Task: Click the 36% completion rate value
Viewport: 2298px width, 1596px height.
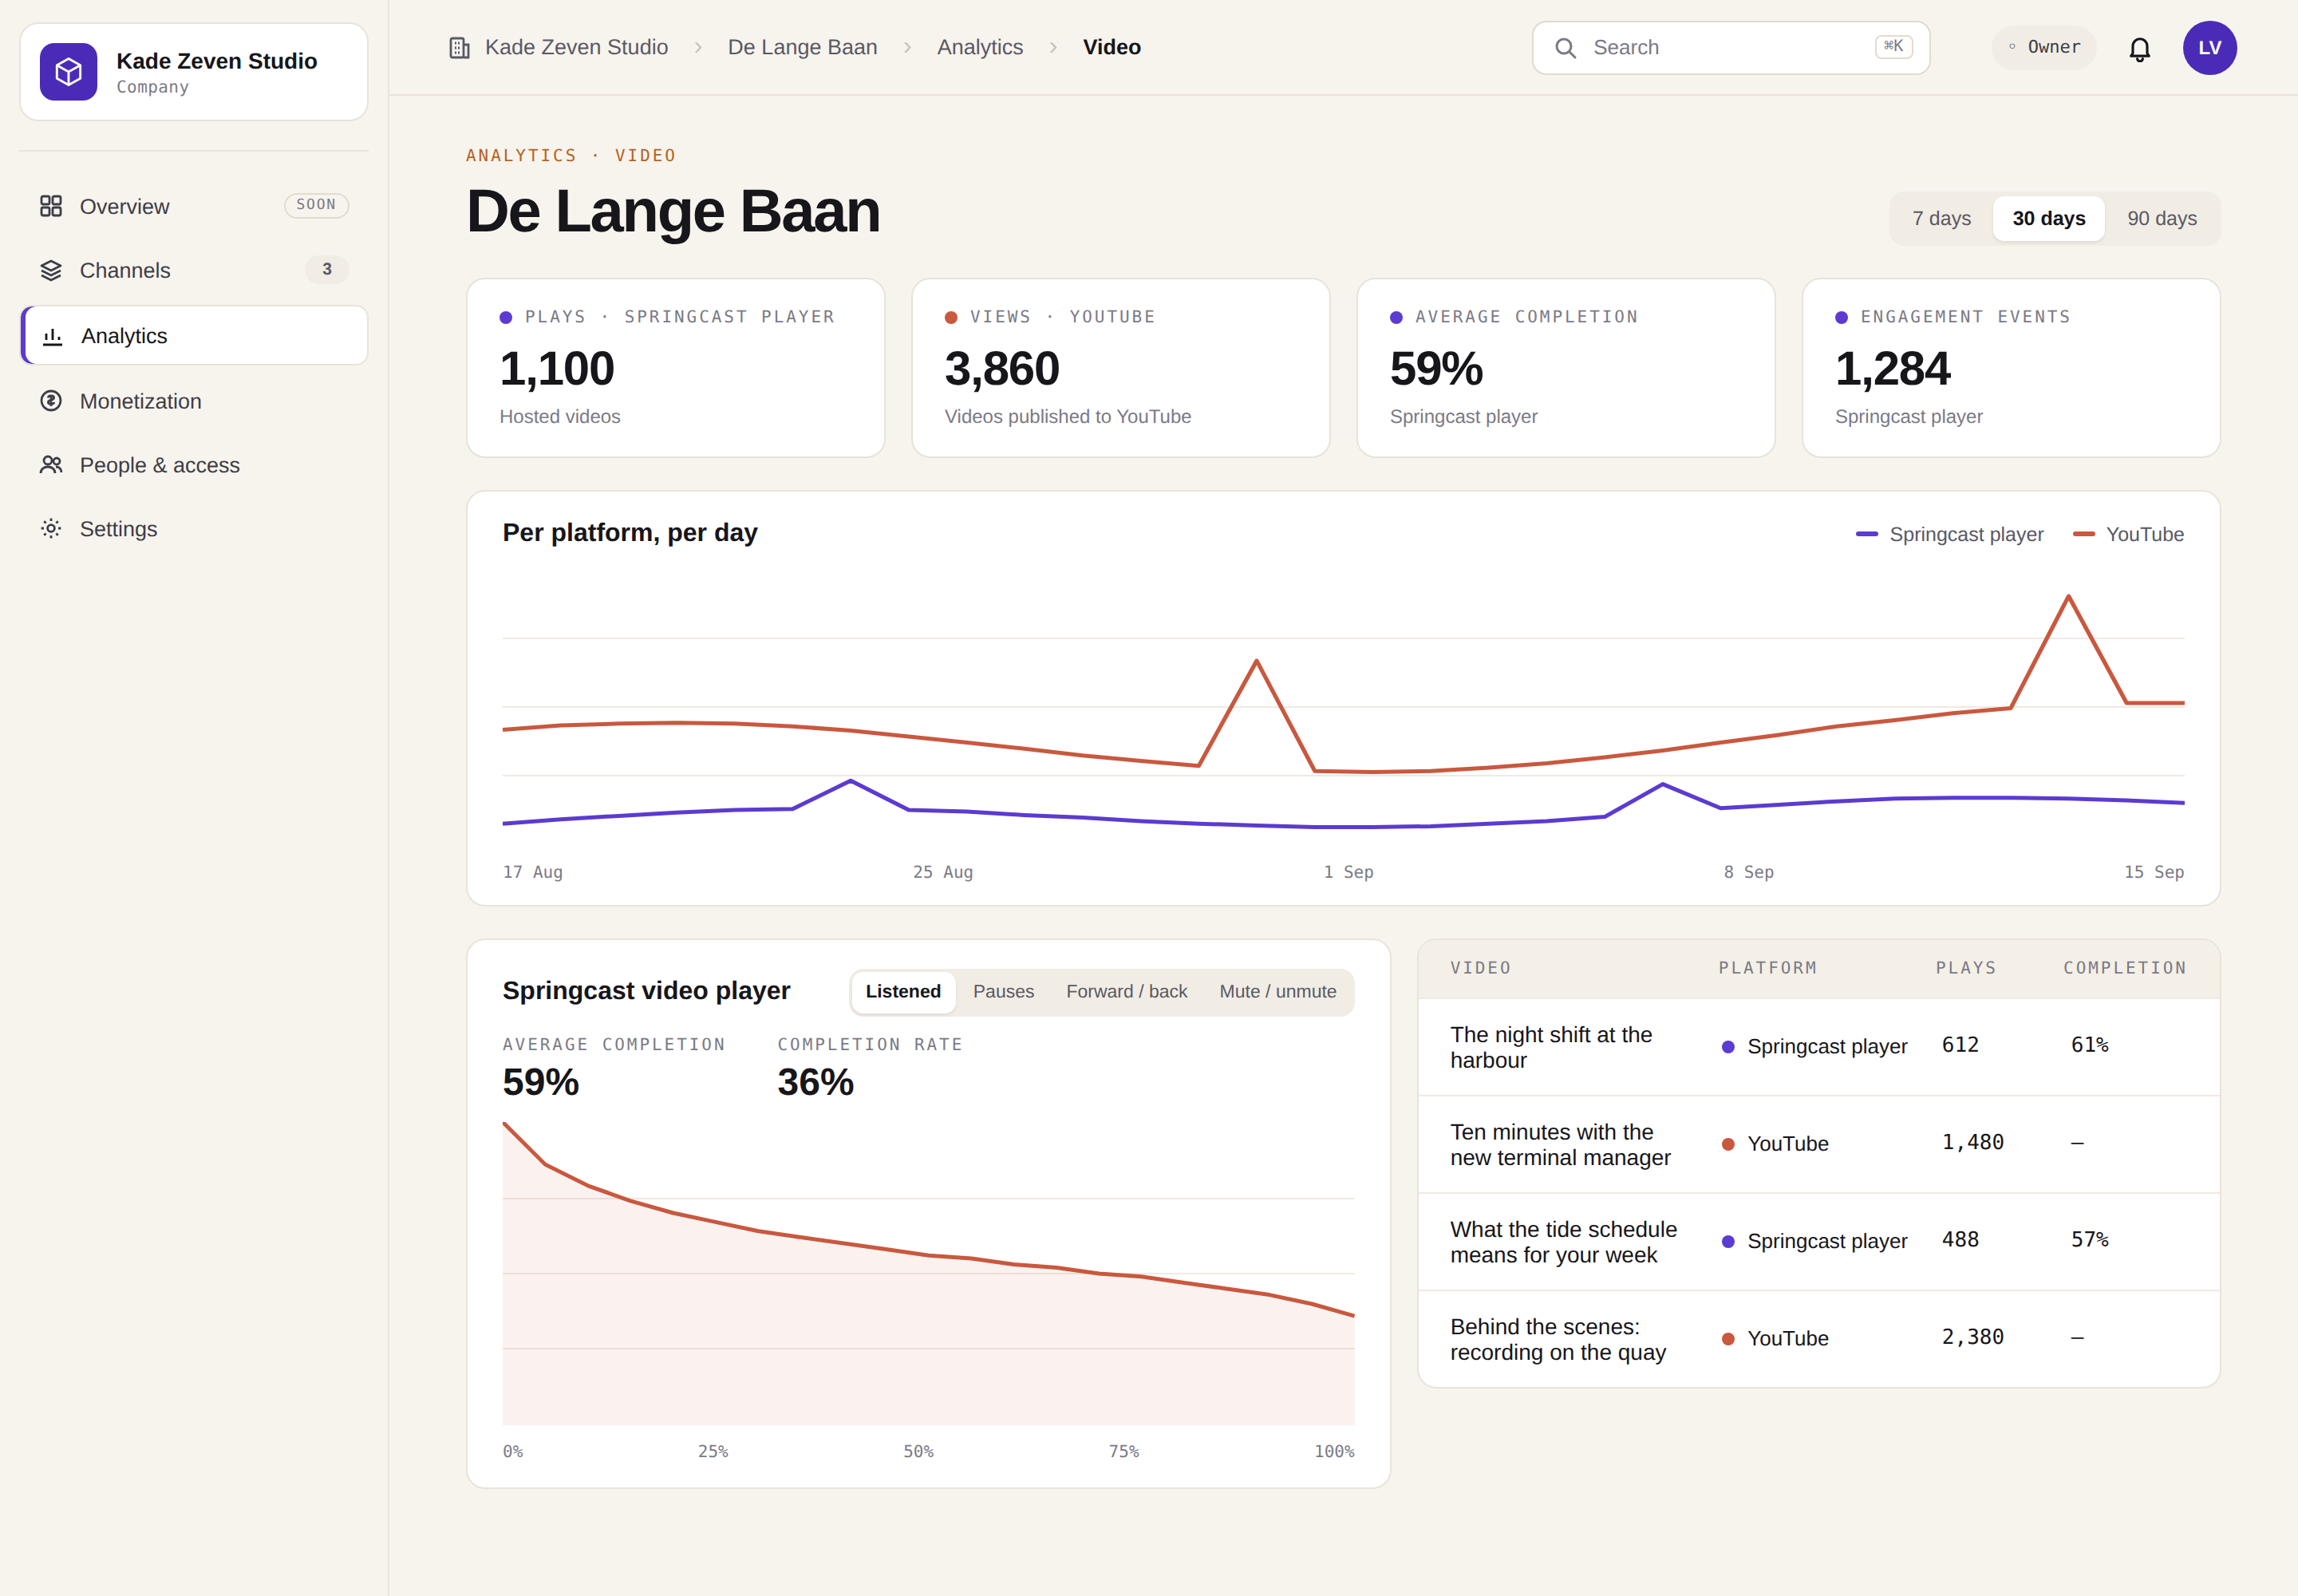Action: point(815,1082)
